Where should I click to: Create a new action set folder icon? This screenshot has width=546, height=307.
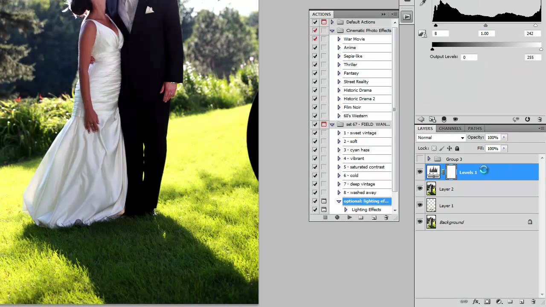point(361,217)
